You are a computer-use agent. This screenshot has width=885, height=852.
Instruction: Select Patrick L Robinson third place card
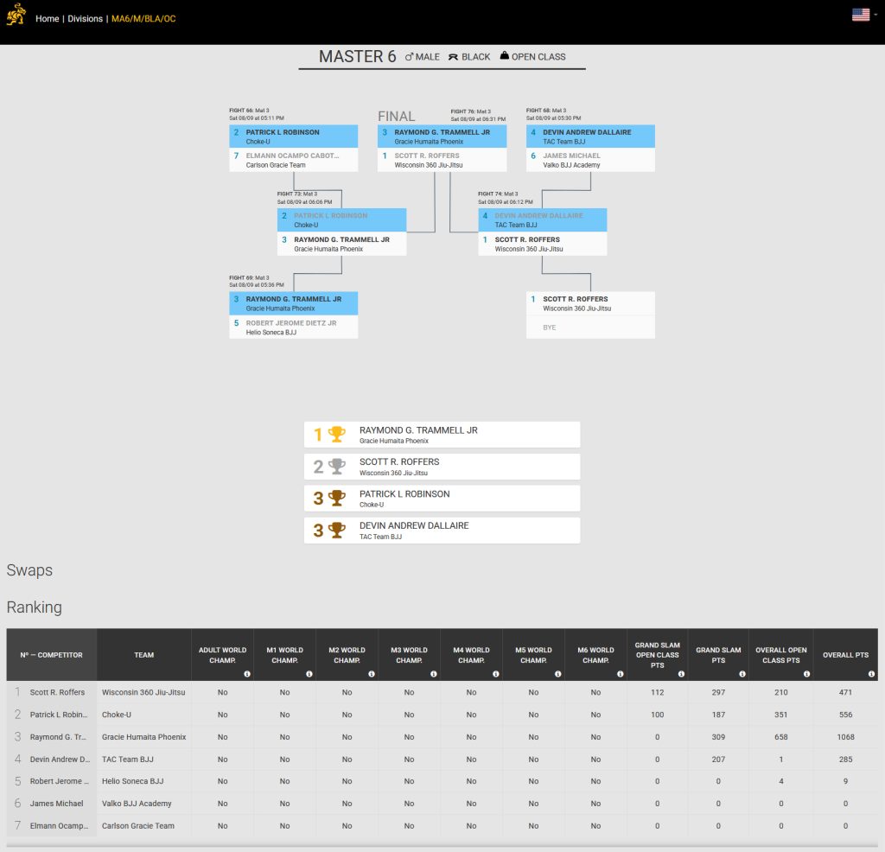[442, 499]
